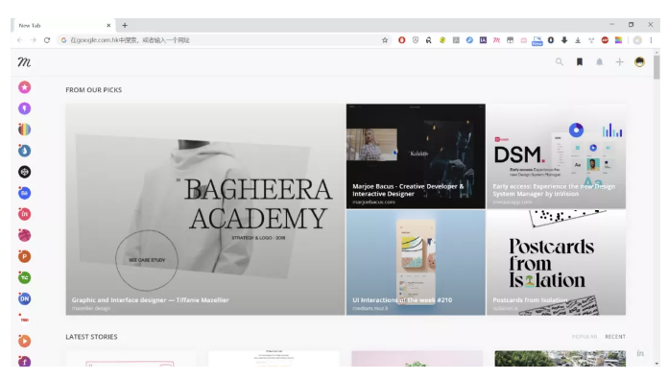Open the blue DN Designer News sidebar icon
668x380 pixels.
point(24,298)
